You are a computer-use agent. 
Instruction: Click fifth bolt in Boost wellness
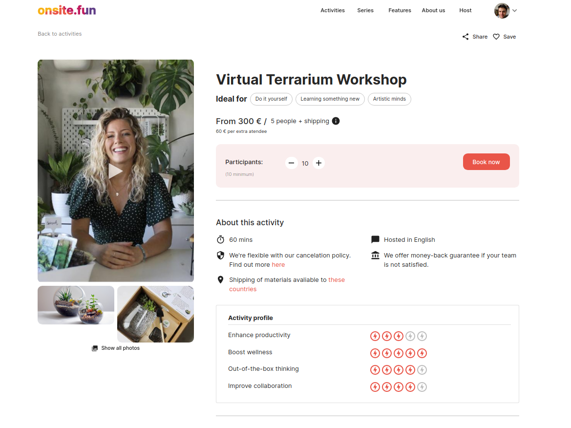(x=422, y=353)
